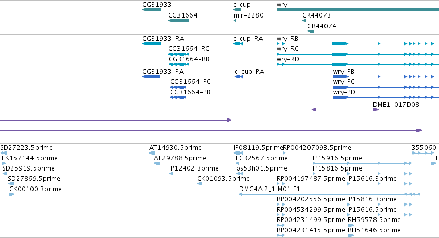Screen dimensions: 439x238
Task: Click the RH59578.5prime EST label
Action: tap(374, 220)
